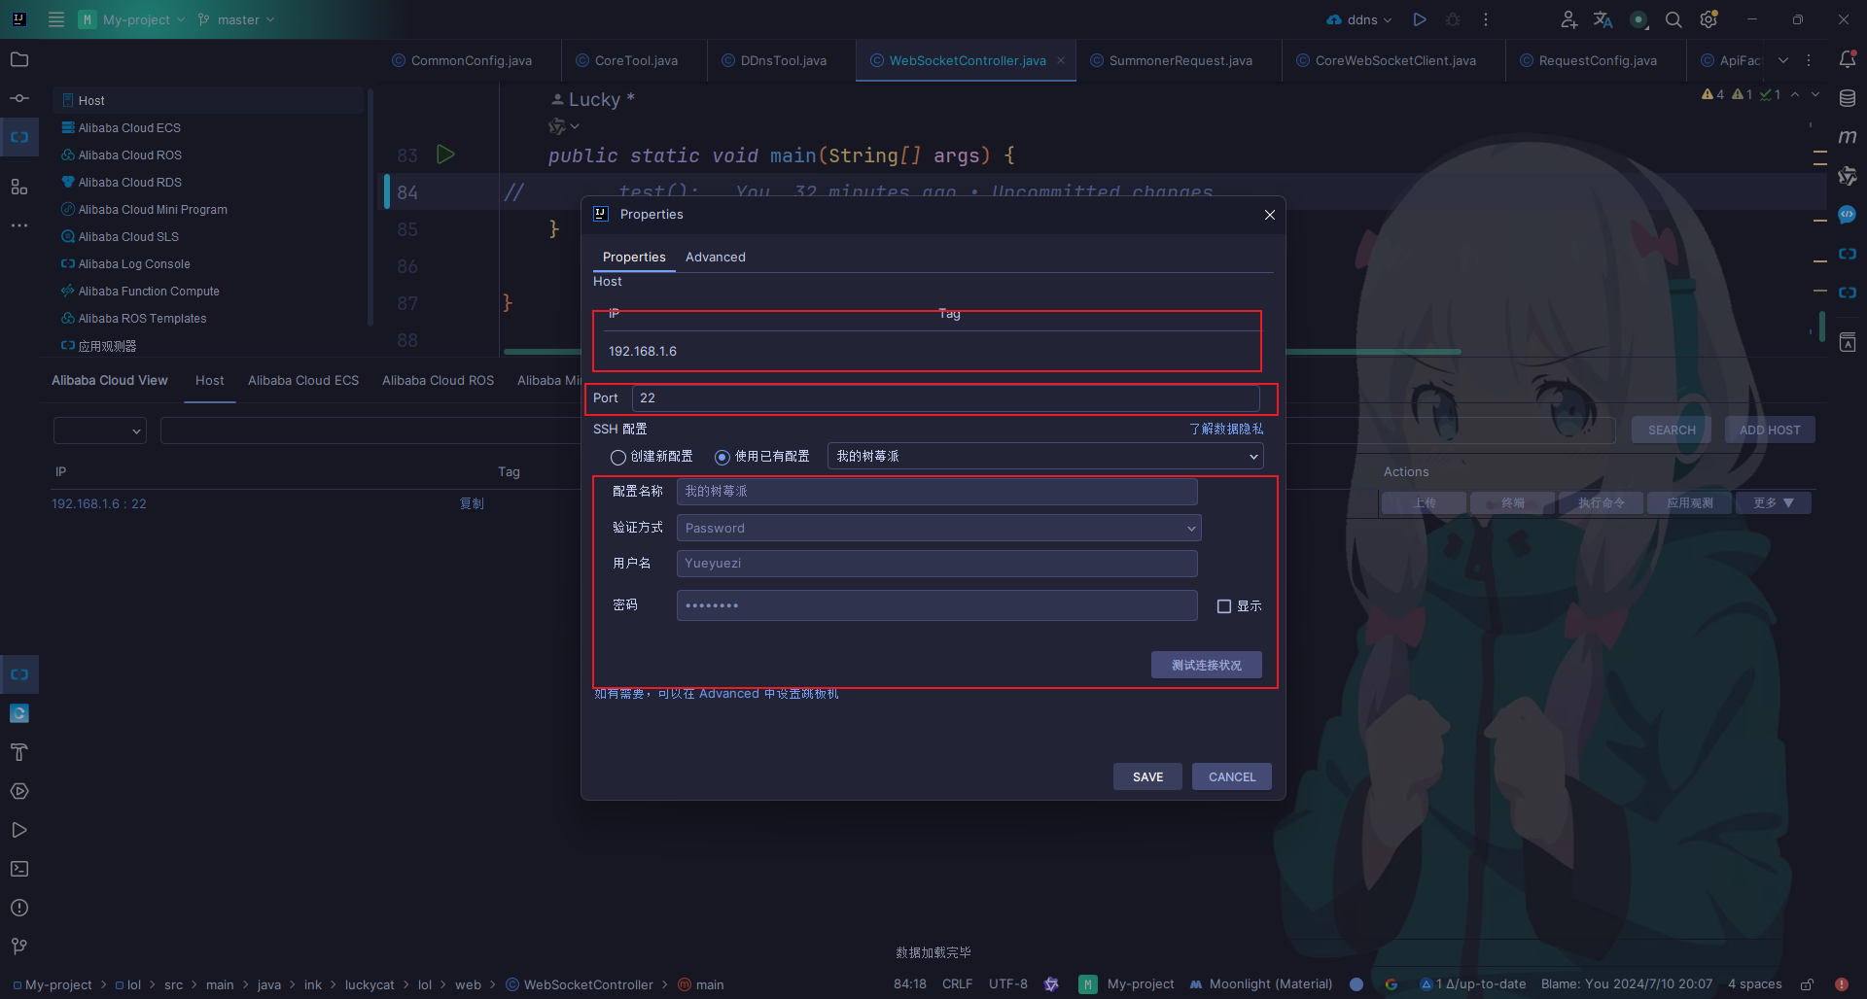Open the Services tool window
This screenshot has height=999, width=1867.
19,791
